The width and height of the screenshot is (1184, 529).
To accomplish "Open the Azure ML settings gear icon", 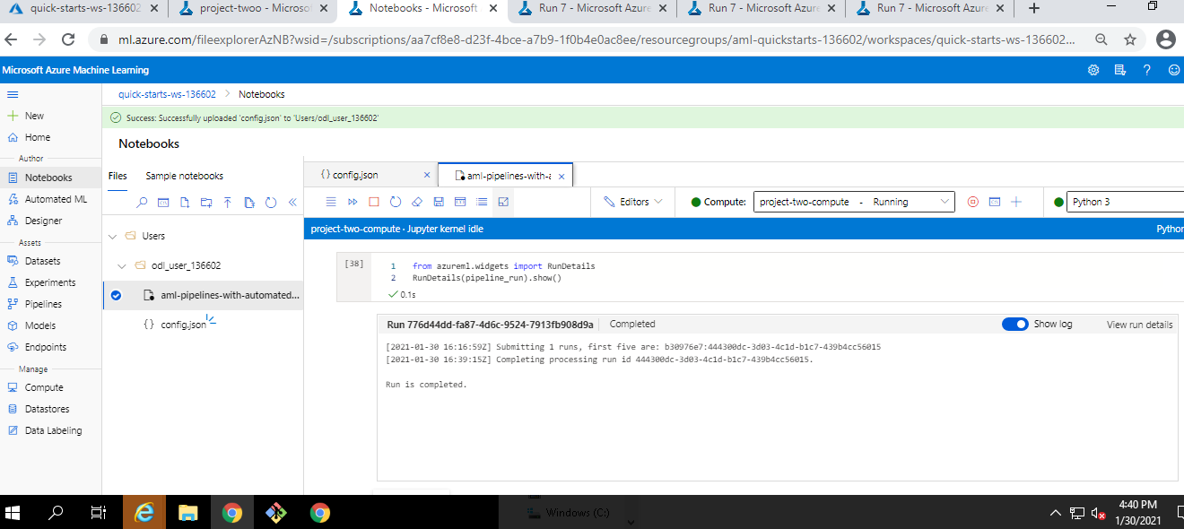I will tap(1093, 70).
